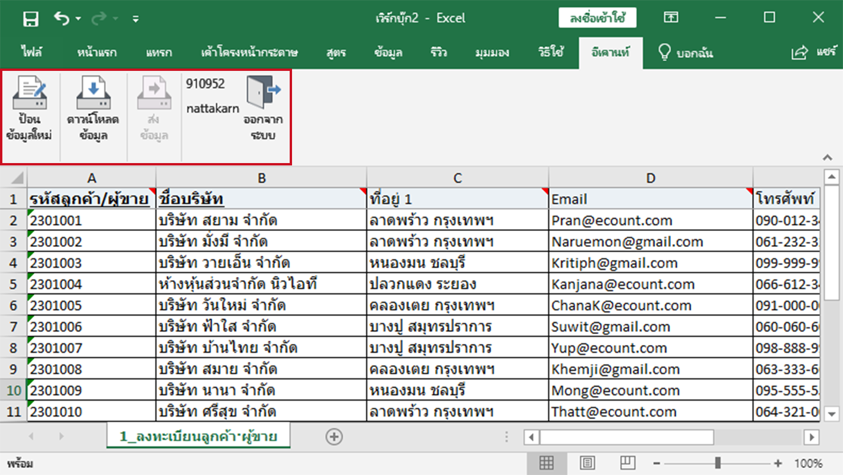The width and height of the screenshot is (843, 475).
Task: Switch to Page Layout view
Action: coord(587,463)
